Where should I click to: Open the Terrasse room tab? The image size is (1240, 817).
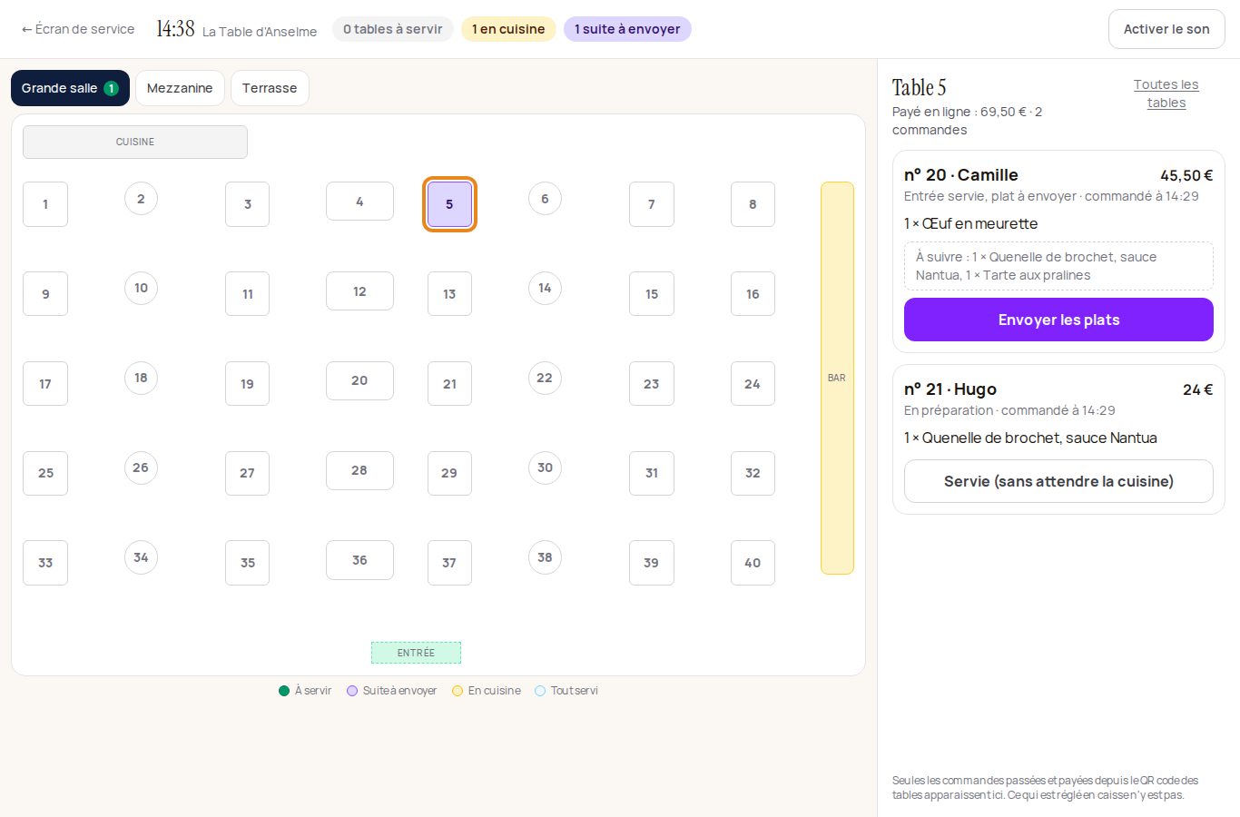(270, 88)
